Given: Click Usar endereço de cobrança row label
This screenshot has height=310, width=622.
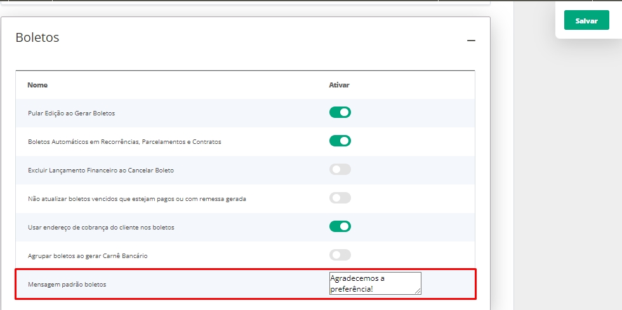Looking at the screenshot, I should 101,227.
